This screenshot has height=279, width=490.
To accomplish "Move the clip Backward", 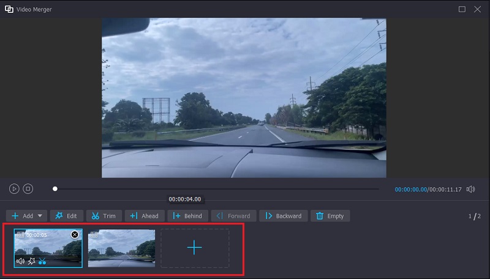I will coord(283,216).
